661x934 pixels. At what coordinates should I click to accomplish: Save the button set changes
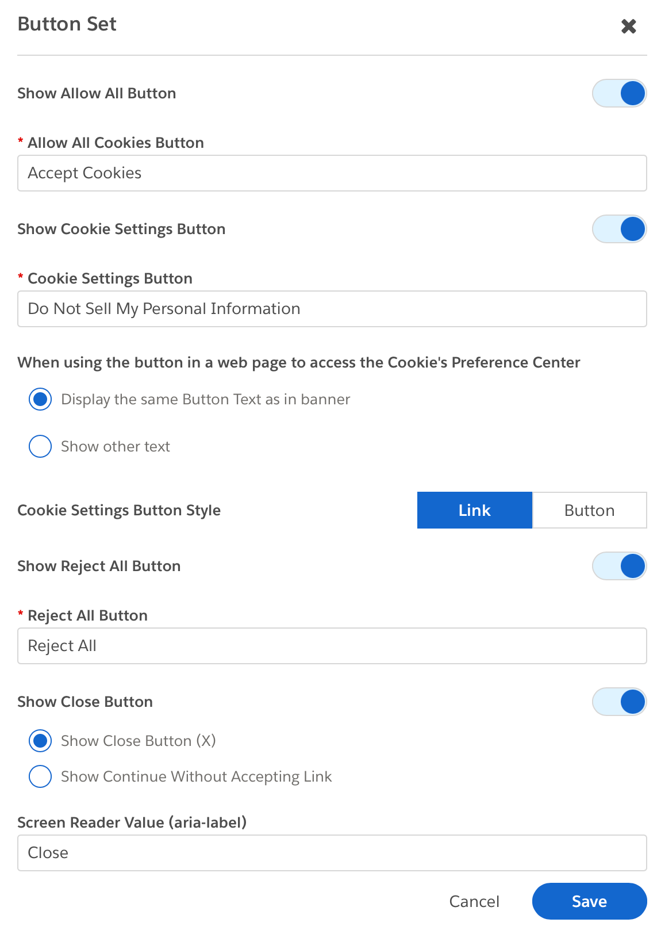(x=590, y=901)
